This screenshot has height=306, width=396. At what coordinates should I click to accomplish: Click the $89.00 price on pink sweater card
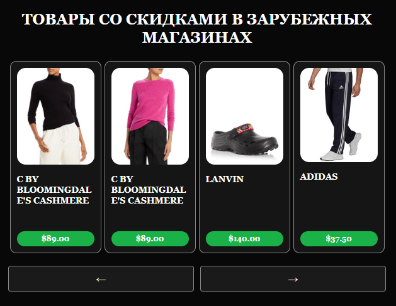[150, 239]
